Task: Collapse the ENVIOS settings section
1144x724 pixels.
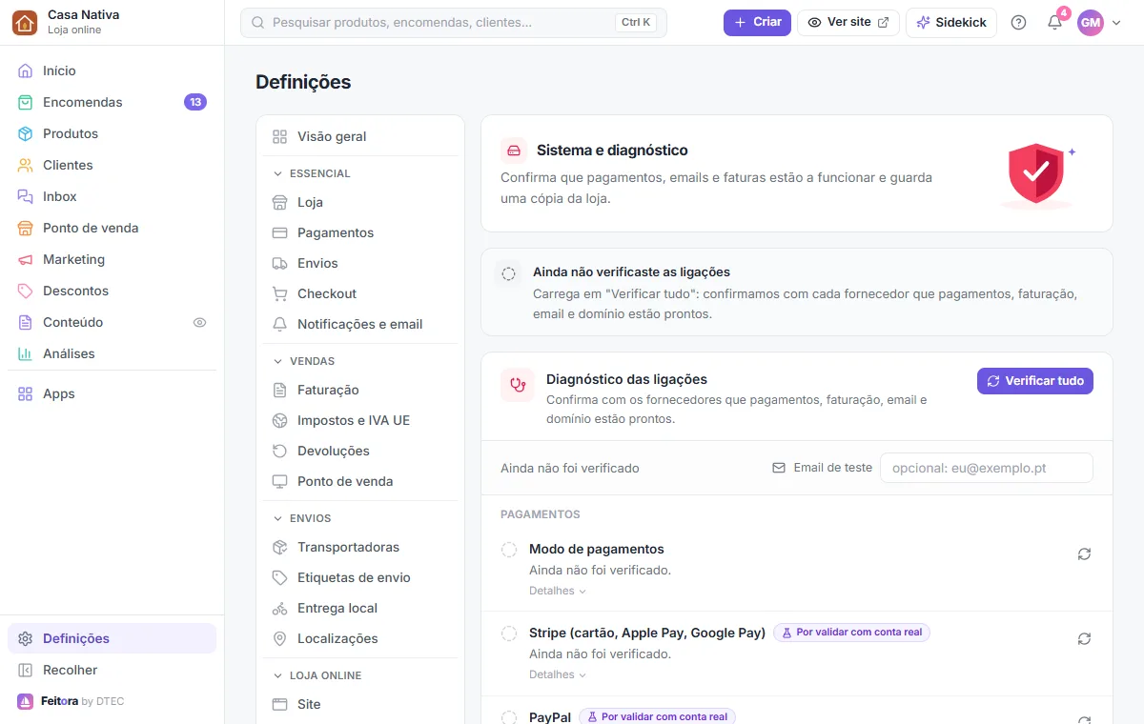Action: click(360, 518)
